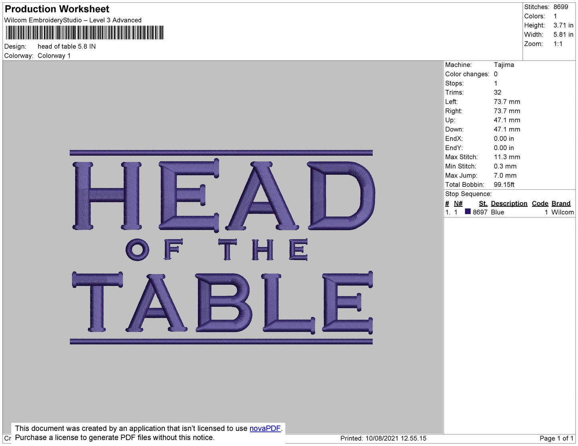
Task: Click the printed date '10/08/2021 12.55.15'
Action: coord(396,438)
